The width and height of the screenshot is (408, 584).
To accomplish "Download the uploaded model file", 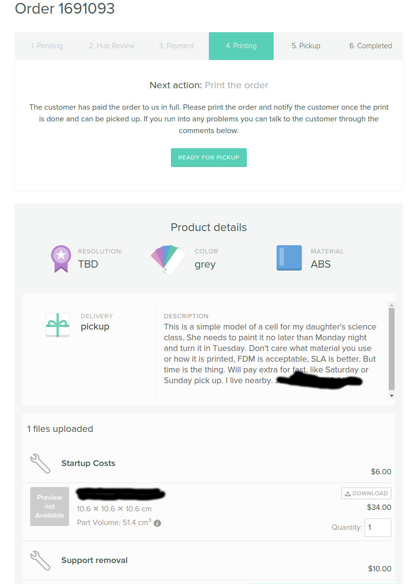I will point(366,493).
